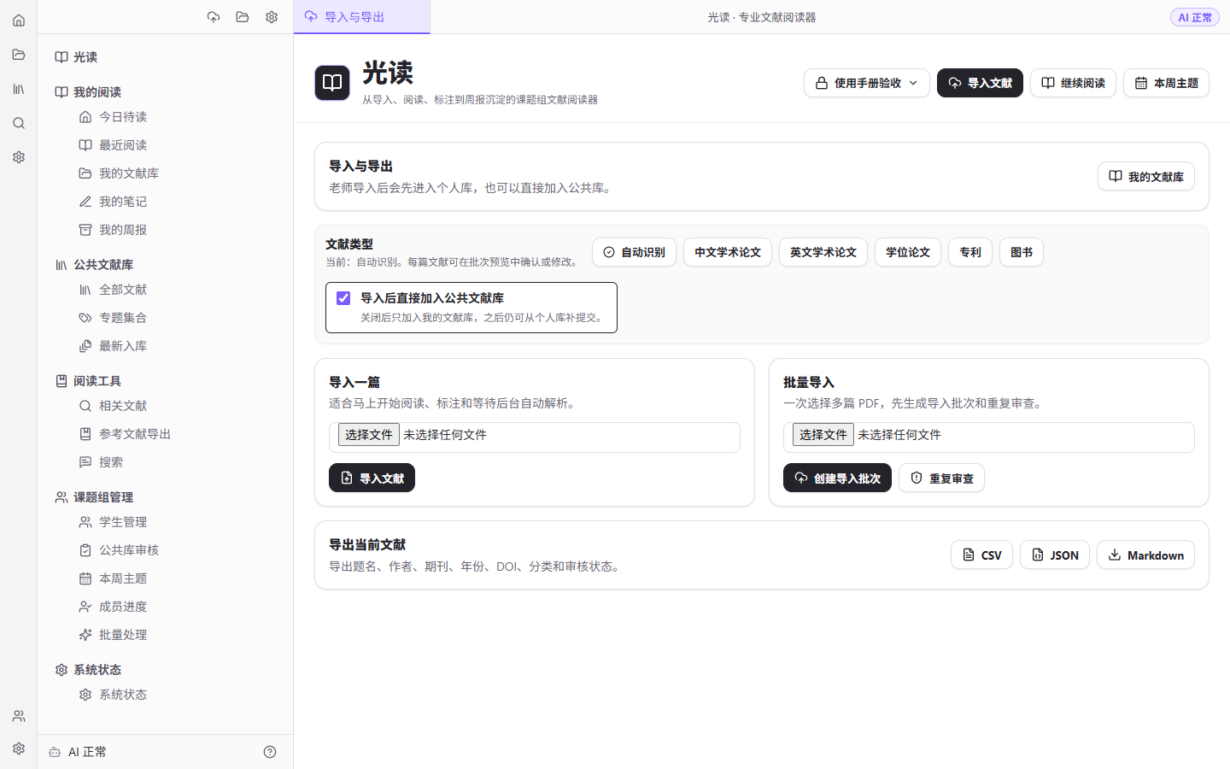Choose file for single import

coord(368,435)
